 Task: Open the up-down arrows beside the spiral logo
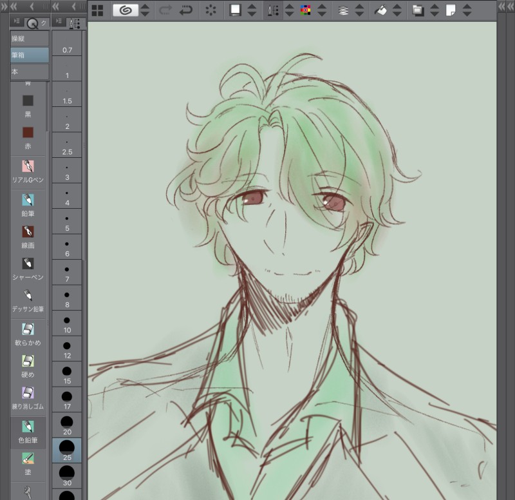[x=145, y=10]
